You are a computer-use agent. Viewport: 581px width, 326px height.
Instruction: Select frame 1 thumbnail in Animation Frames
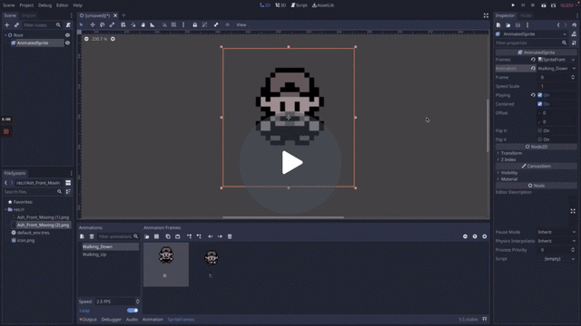212,264
